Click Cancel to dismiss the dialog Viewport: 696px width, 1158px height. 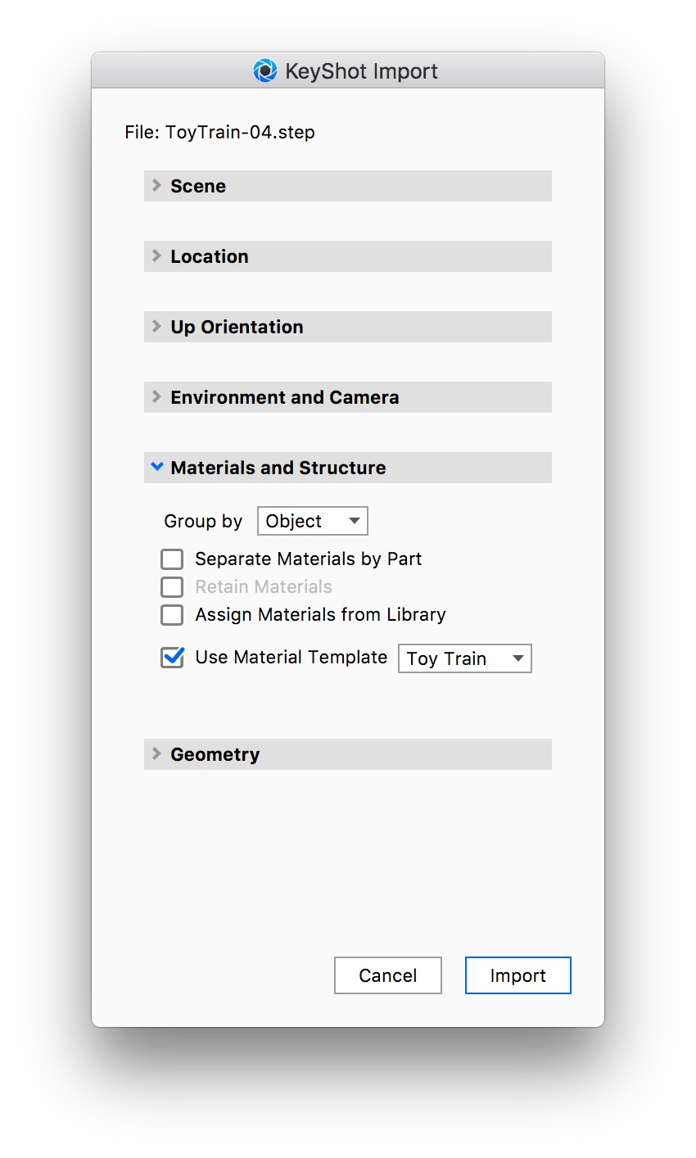coord(387,975)
